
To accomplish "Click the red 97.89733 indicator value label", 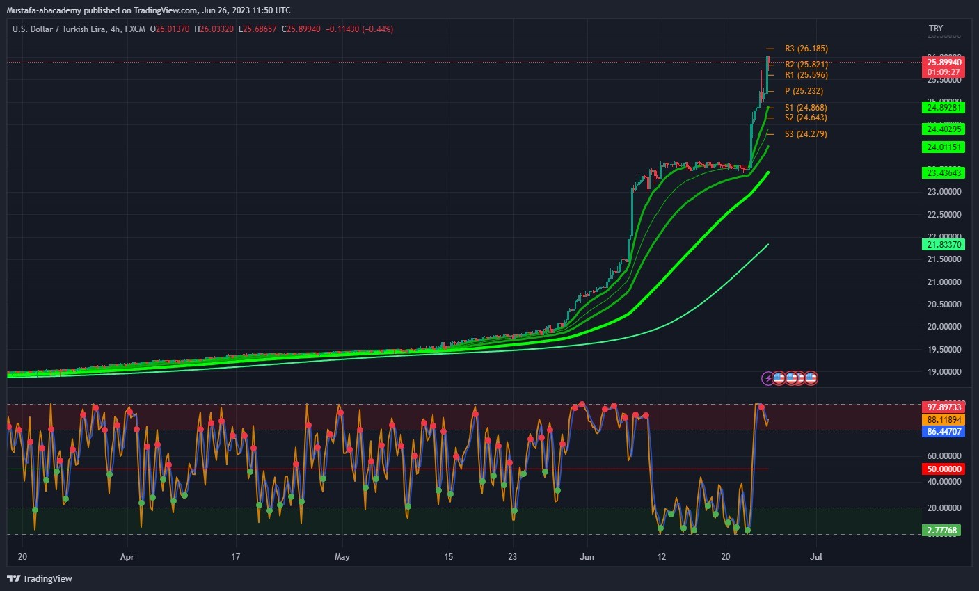I will pos(944,407).
